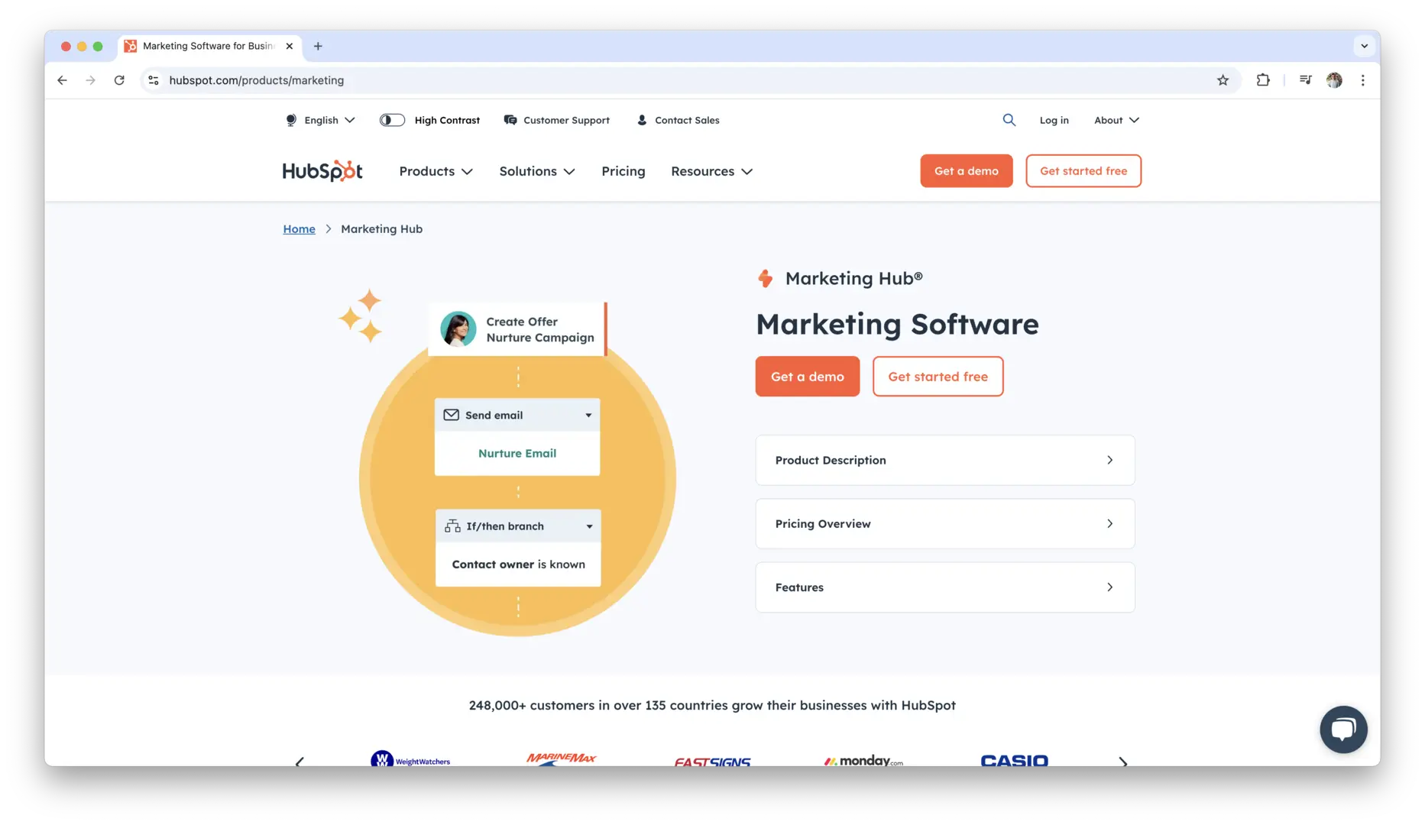Click the header Get started free button
The height and width of the screenshot is (825, 1425).
(x=1083, y=170)
